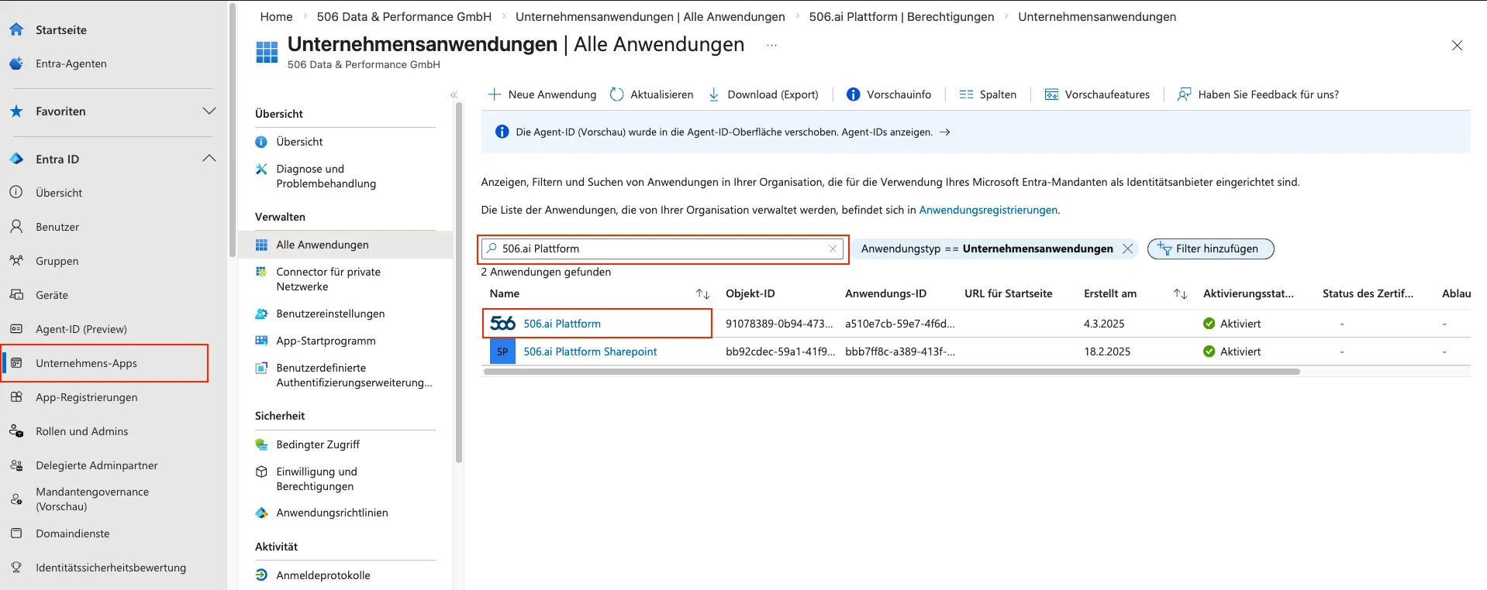Open Entra-Agenten in the sidebar

pos(71,63)
